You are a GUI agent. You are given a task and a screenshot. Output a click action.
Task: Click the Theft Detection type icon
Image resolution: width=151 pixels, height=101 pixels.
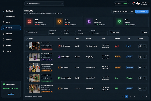59,46
